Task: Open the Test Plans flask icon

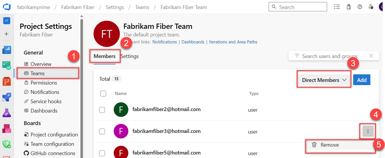Action: coord(7,113)
